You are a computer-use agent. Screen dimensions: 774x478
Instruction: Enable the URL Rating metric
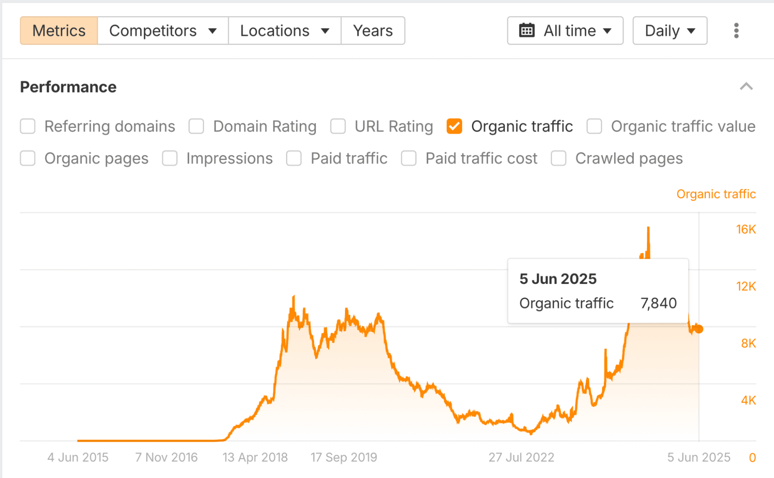click(338, 126)
